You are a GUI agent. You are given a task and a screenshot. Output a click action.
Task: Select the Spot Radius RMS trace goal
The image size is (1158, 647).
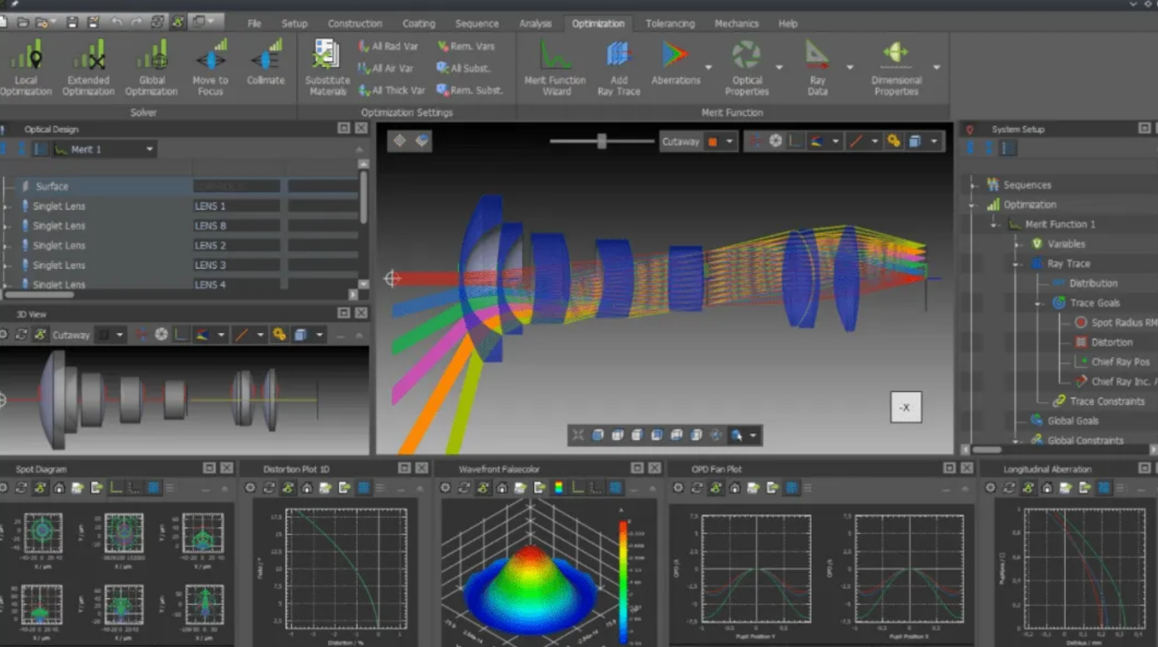tap(1116, 323)
